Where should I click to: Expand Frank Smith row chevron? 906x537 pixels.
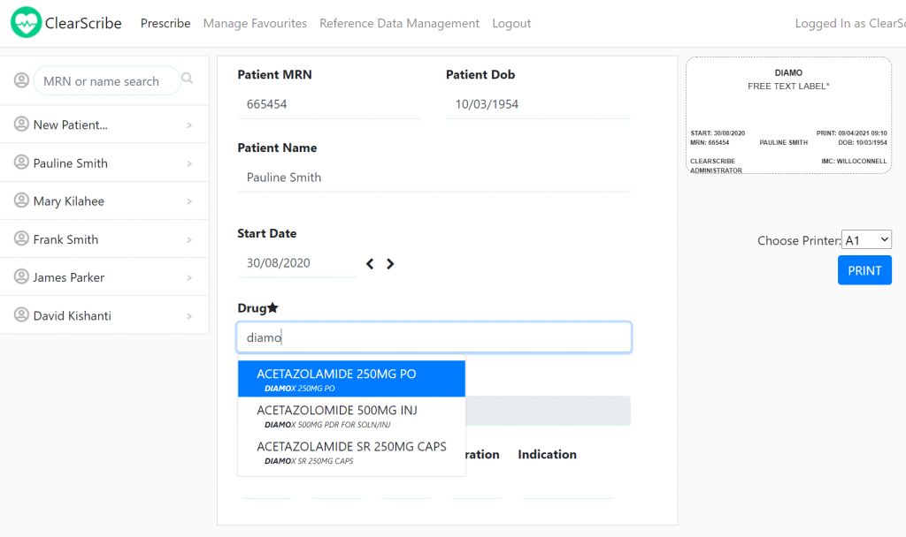(x=189, y=240)
